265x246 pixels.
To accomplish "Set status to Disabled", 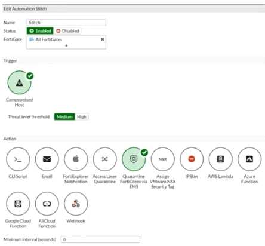I will click(67, 31).
